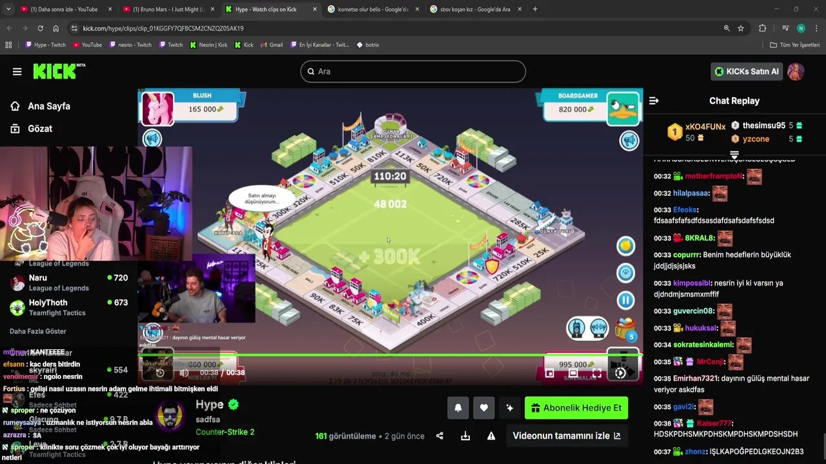This screenshot has width=826, height=464.
Task: Click the address bar URL
Action: [x=163, y=28]
